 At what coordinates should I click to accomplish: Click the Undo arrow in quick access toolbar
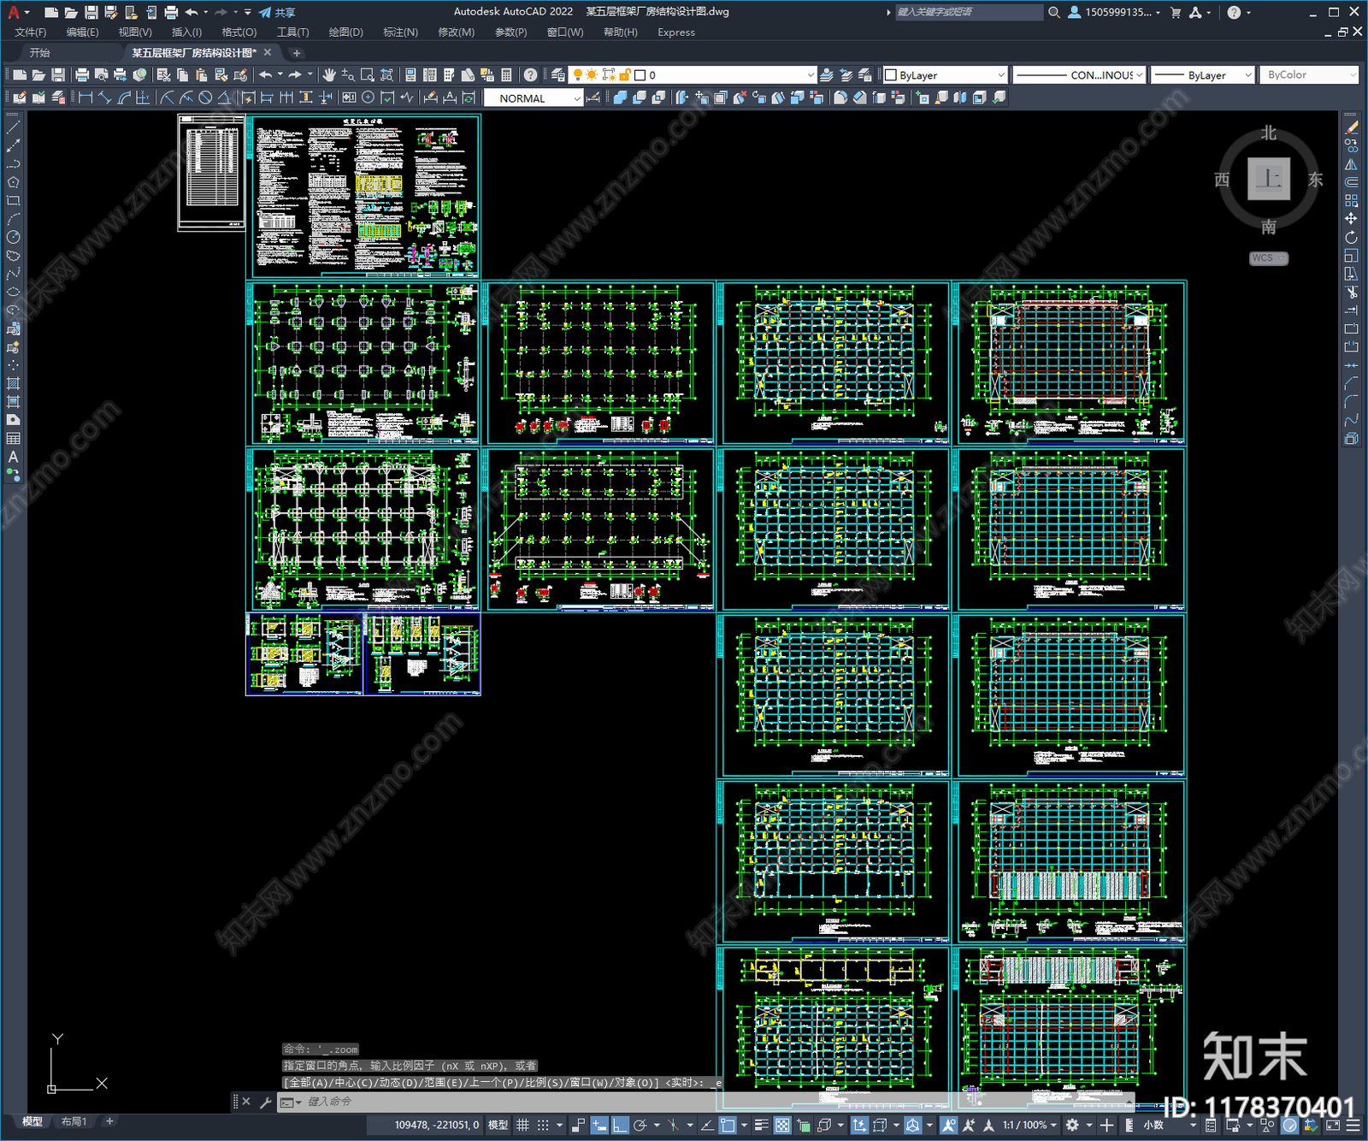coord(192,12)
